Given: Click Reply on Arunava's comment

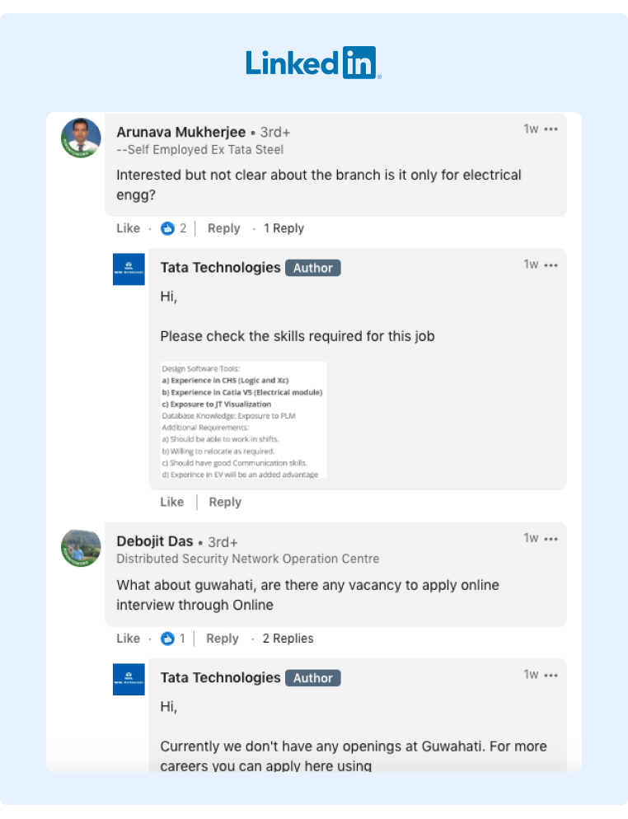Looking at the screenshot, I should [223, 228].
